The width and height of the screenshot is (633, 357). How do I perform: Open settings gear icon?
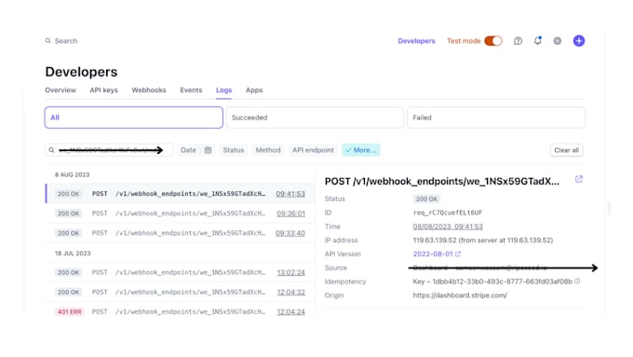pyautogui.click(x=558, y=41)
